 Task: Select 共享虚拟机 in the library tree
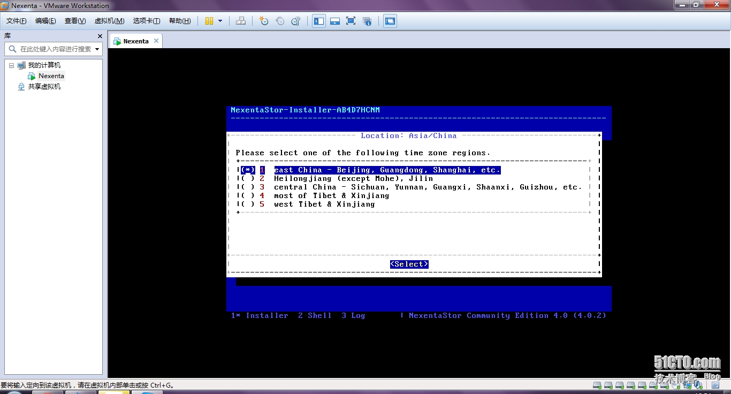44,87
